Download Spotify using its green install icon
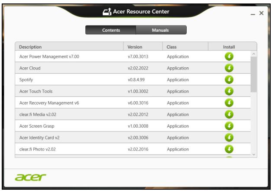272x191 pixels. click(229, 79)
